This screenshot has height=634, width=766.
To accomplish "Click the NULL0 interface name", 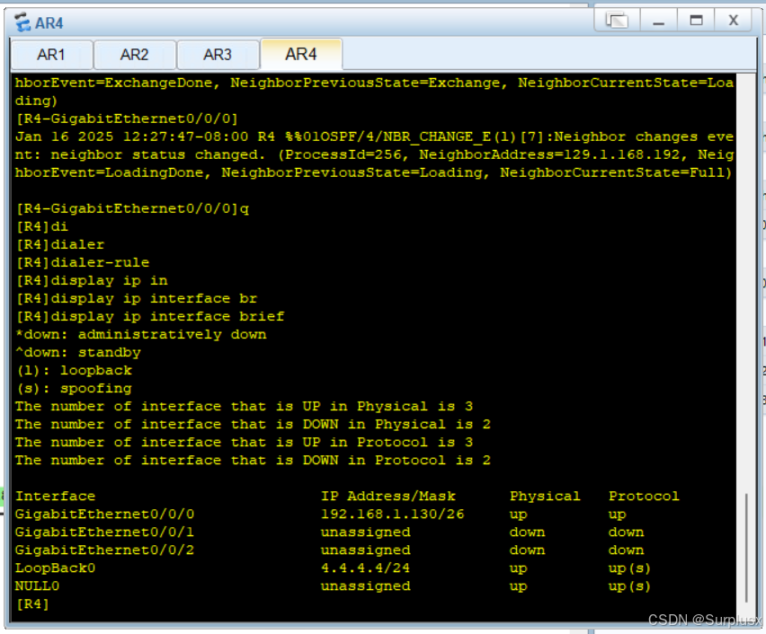I will 37,586.
